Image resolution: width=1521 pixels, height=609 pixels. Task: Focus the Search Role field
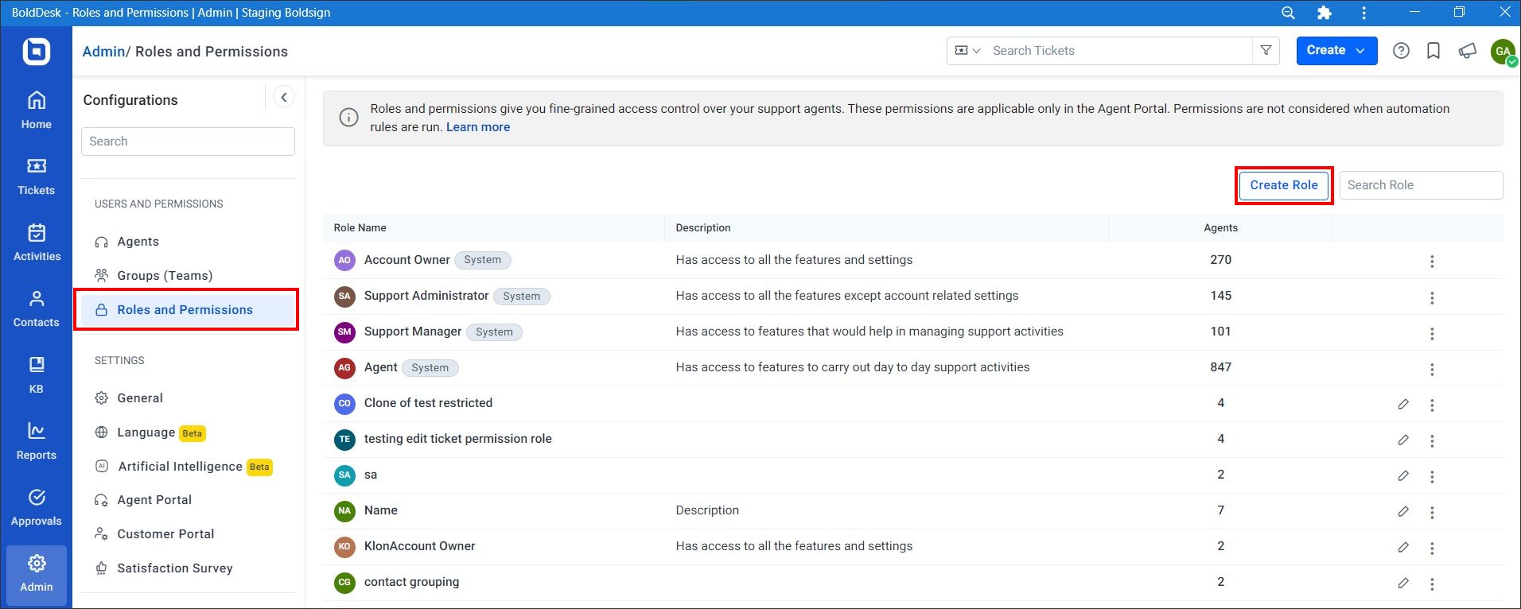(x=1421, y=185)
